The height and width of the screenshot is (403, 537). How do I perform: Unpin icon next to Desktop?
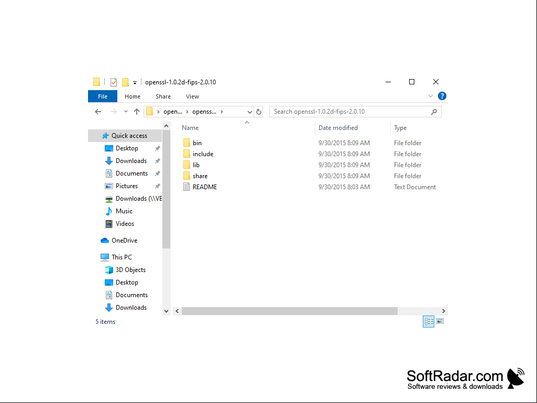(x=158, y=148)
